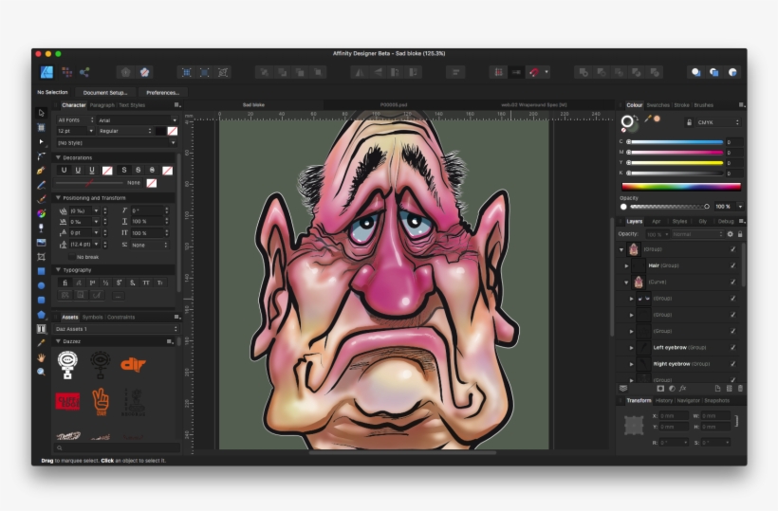Select the Move tool arrow

point(41,113)
